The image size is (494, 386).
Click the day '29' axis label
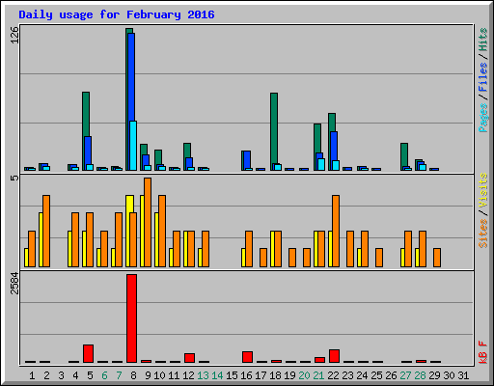pyautogui.click(x=434, y=375)
